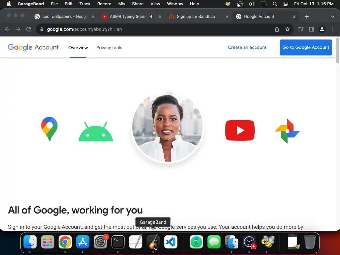Open Chrome media controls icon

300,29
